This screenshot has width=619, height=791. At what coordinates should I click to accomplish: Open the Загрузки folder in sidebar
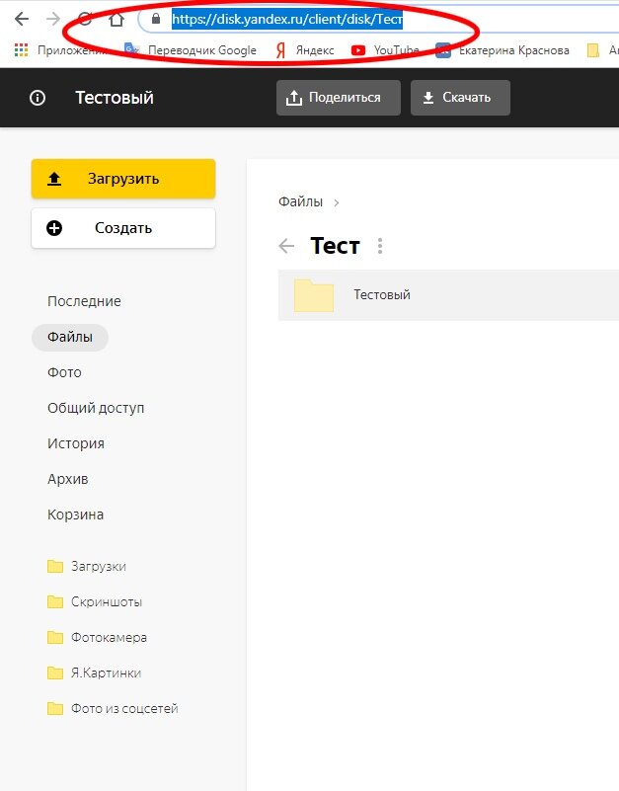[86, 567]
